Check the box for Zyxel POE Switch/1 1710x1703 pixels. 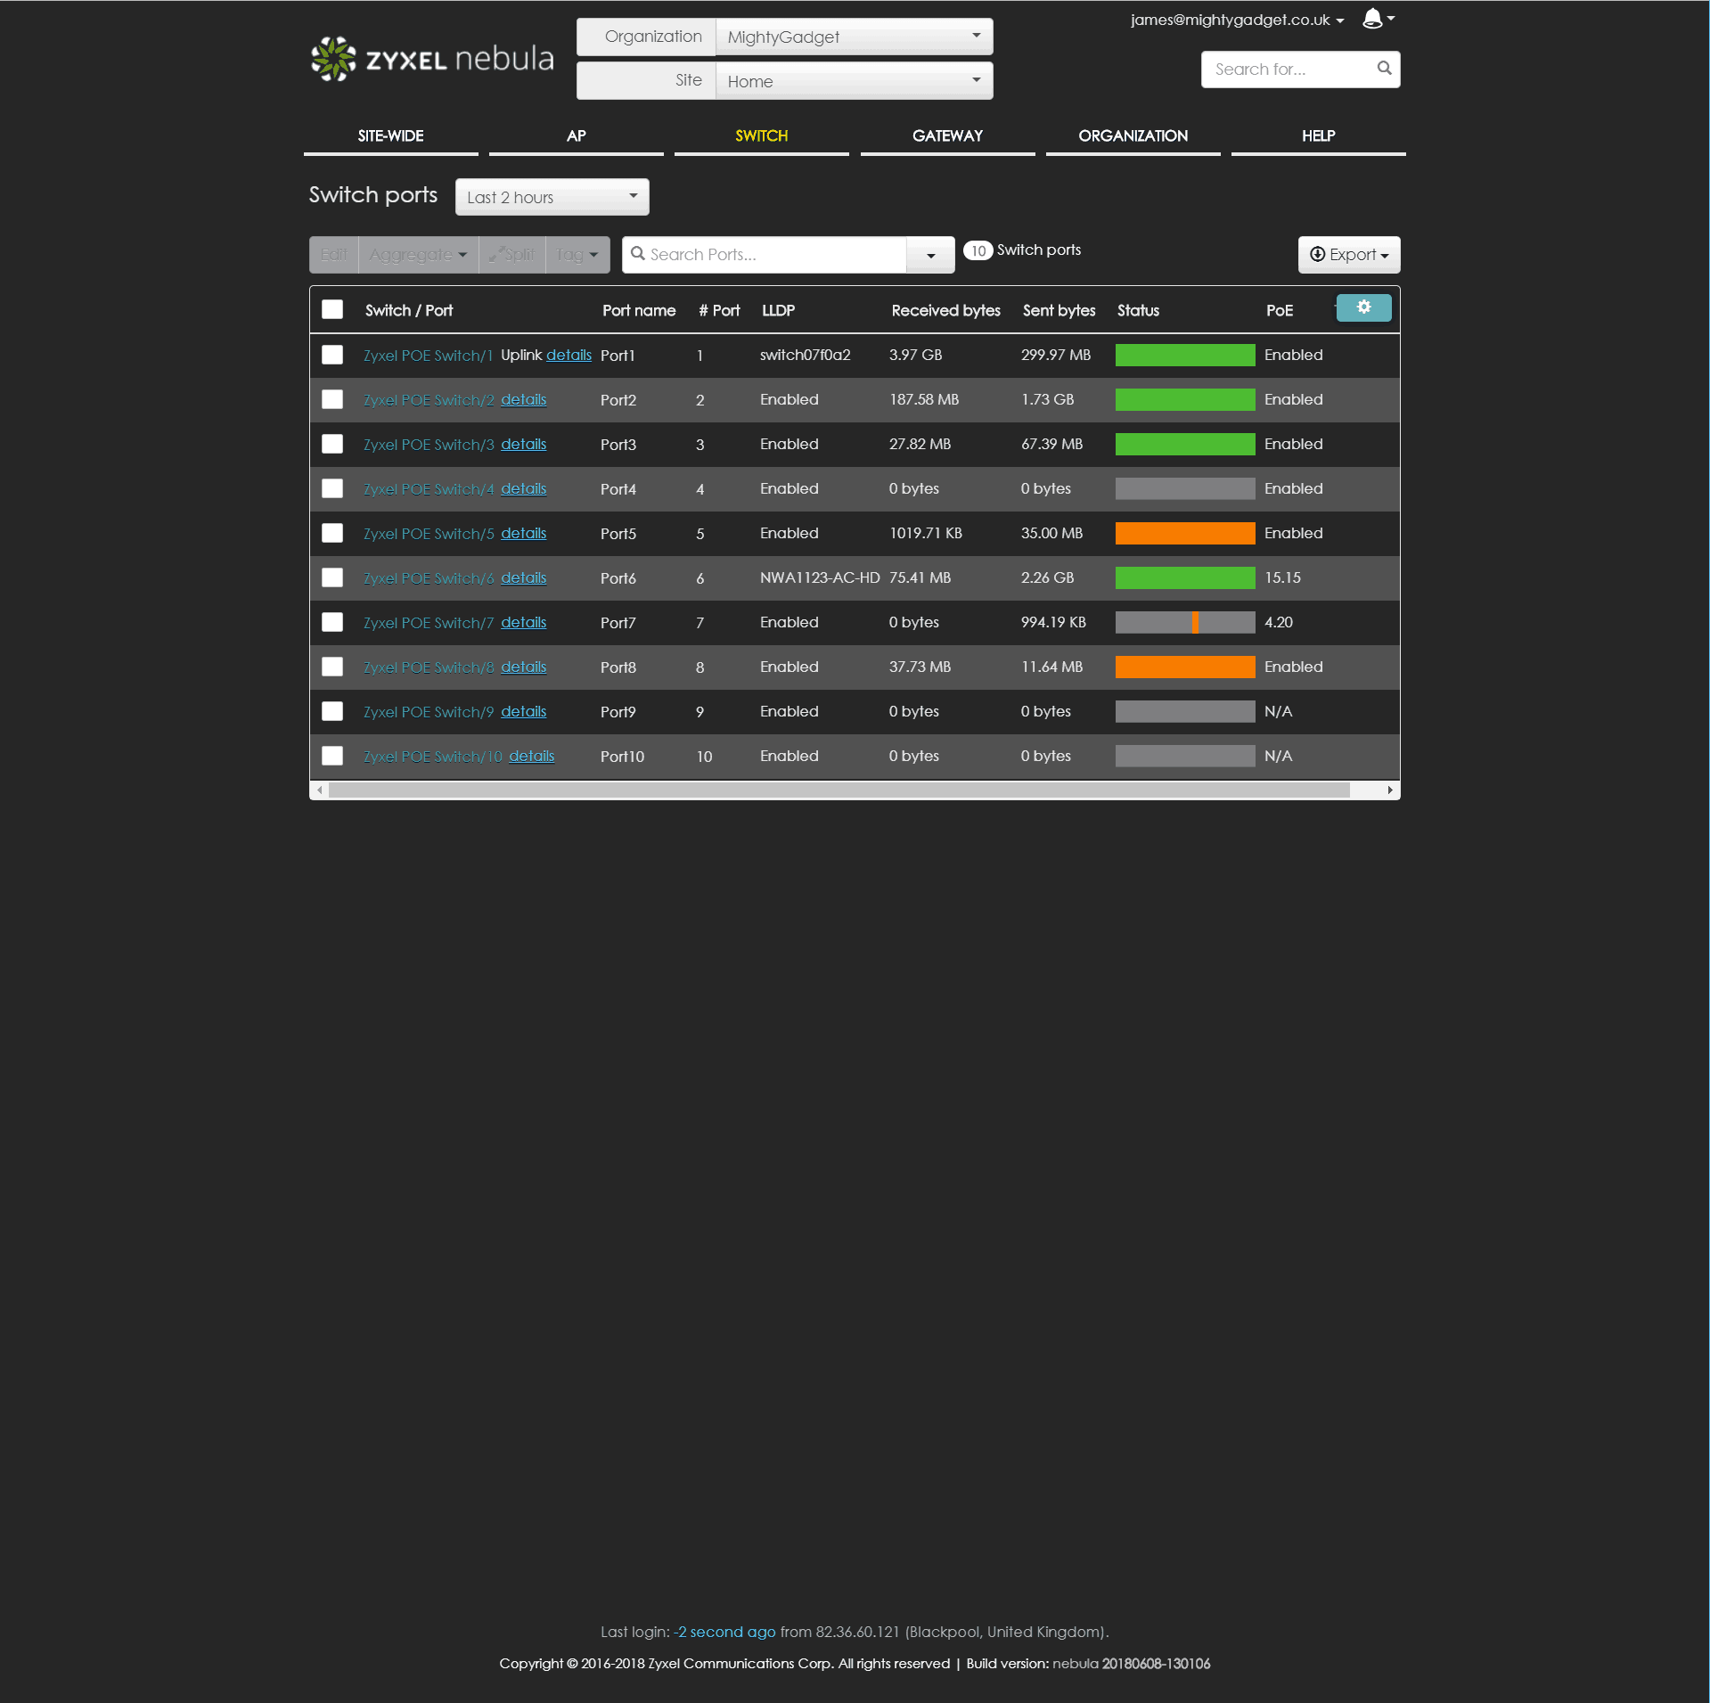[332, 355]
